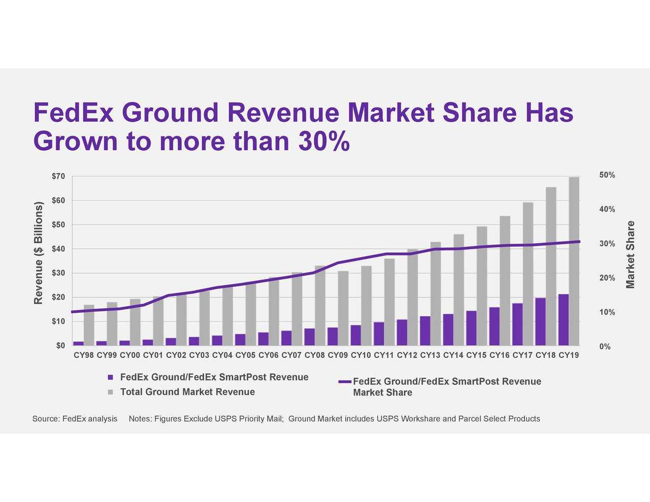The width and height of the screenshot is (650, 502).
Task: Click the CY06 x-axis label
Action: tap(269, 355)
